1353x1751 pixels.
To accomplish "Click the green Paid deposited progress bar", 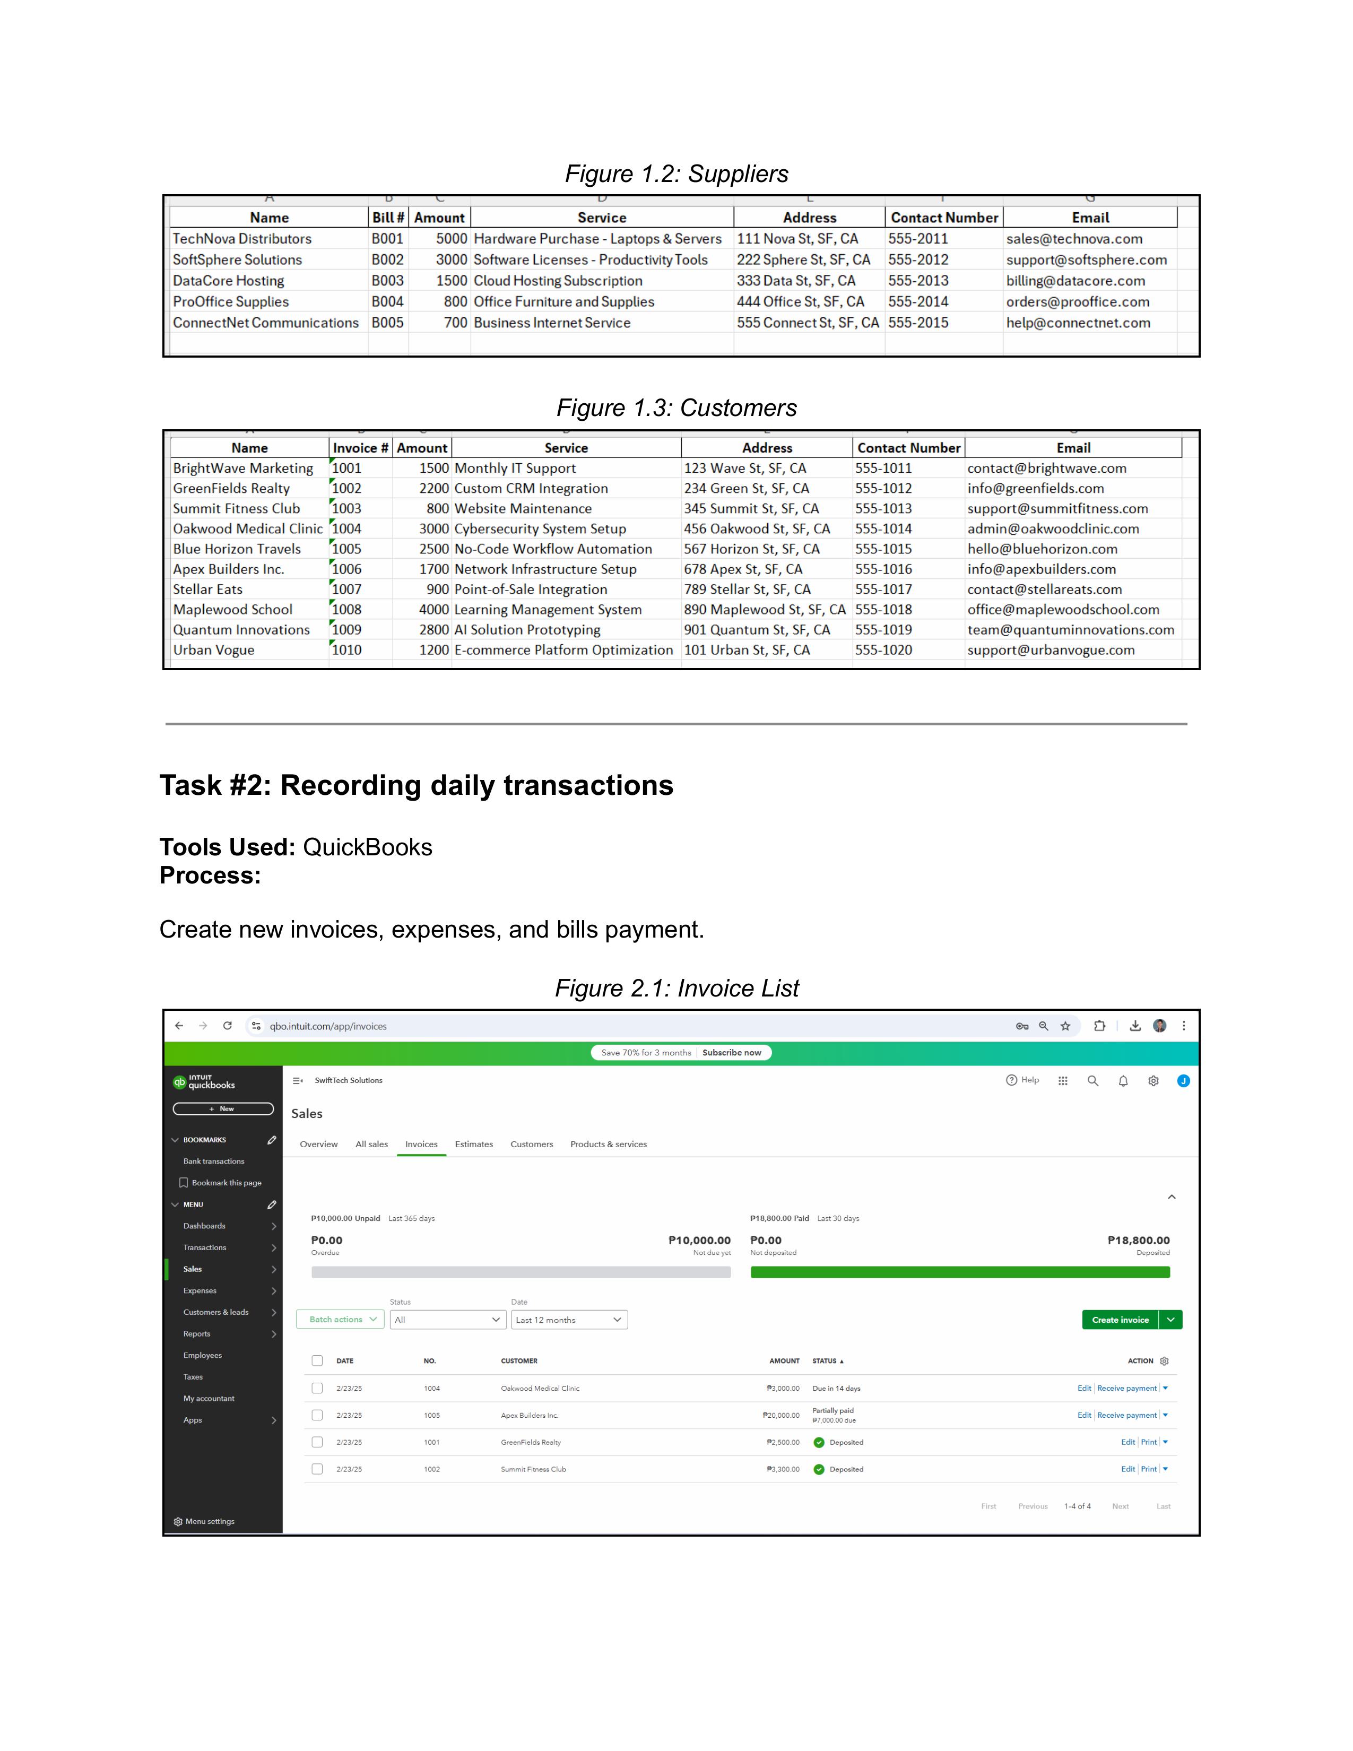I will point(959,1272).
